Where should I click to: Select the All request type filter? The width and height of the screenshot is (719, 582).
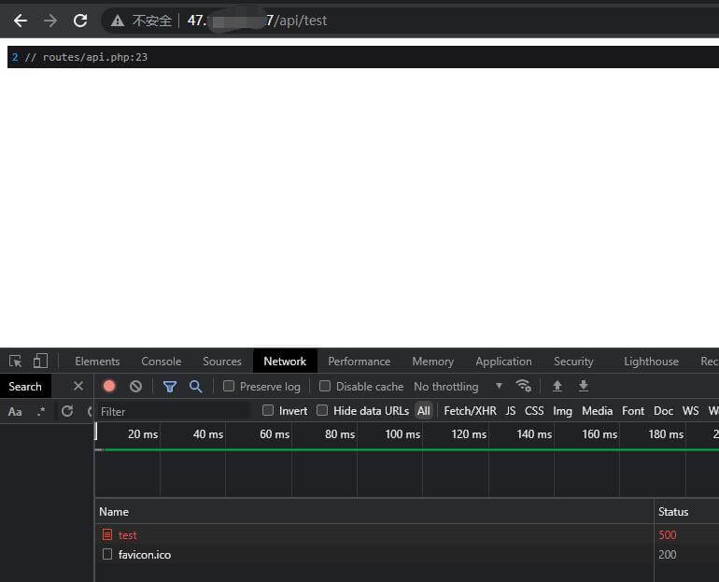pos(424,411)
